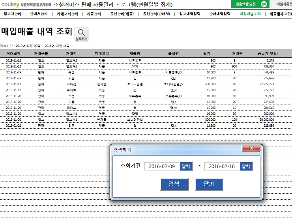292x219 pixels.
Task: Click the 300,000 unit price cell
Action: point(210,120)
